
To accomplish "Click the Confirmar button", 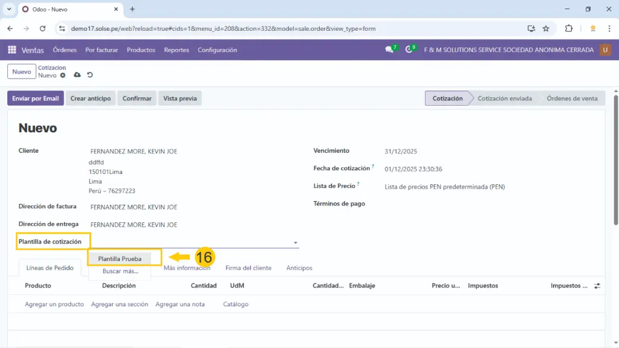I will coord(137,98).
